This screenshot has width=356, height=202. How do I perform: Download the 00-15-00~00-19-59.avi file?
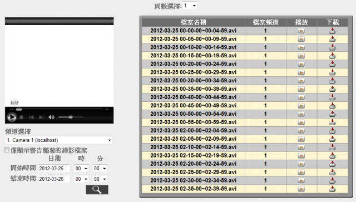pos(332,56)
